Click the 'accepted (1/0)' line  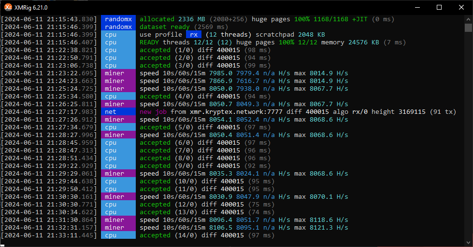(x=205, y=50)
